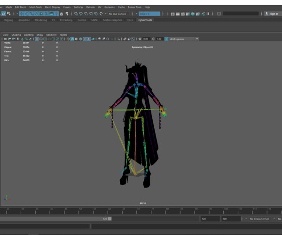
Task: Click the select rendering mask icon
Action: [51, 14]
